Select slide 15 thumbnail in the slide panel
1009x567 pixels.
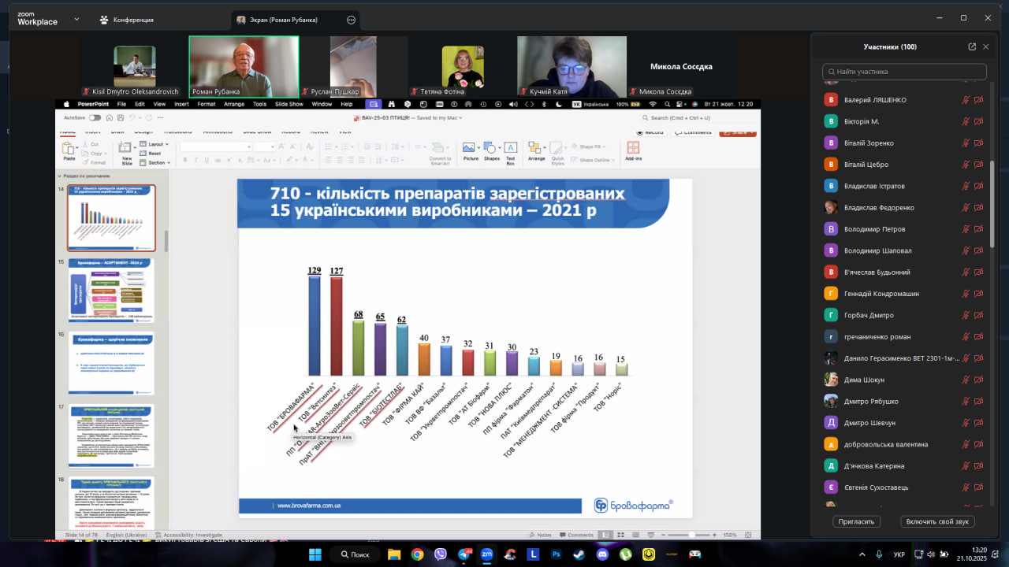111,290
